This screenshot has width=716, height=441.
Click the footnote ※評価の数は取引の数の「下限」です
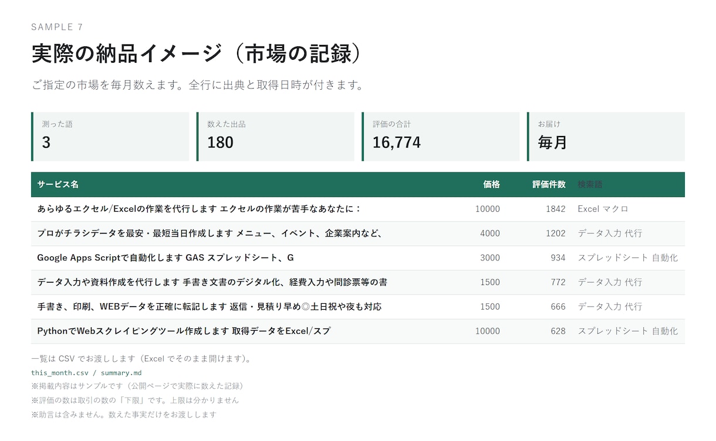point(135,401)
